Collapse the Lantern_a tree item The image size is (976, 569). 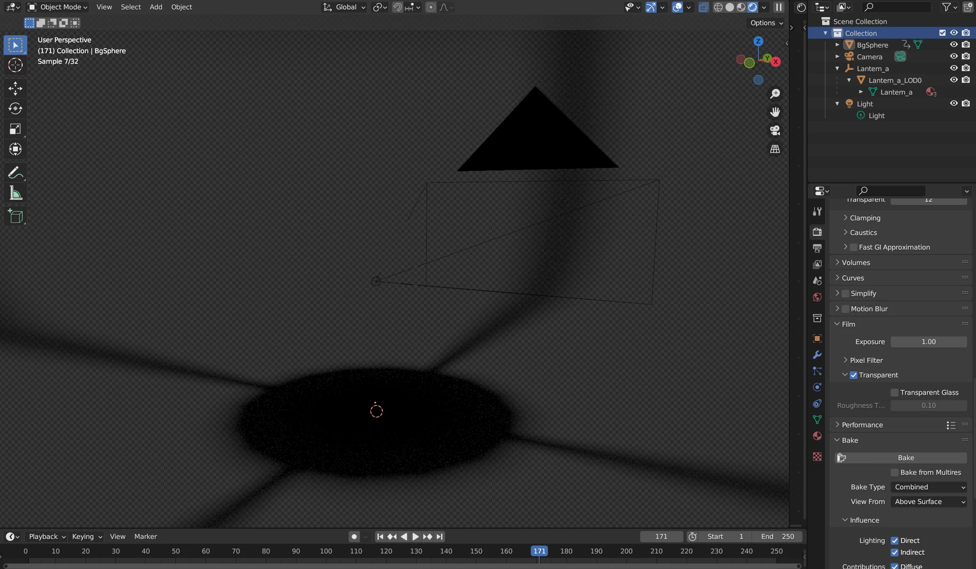click(837, 69)
